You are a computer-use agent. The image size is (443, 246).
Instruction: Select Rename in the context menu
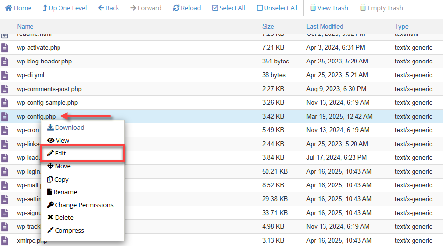pyautogui.click(x=61, y=192)
